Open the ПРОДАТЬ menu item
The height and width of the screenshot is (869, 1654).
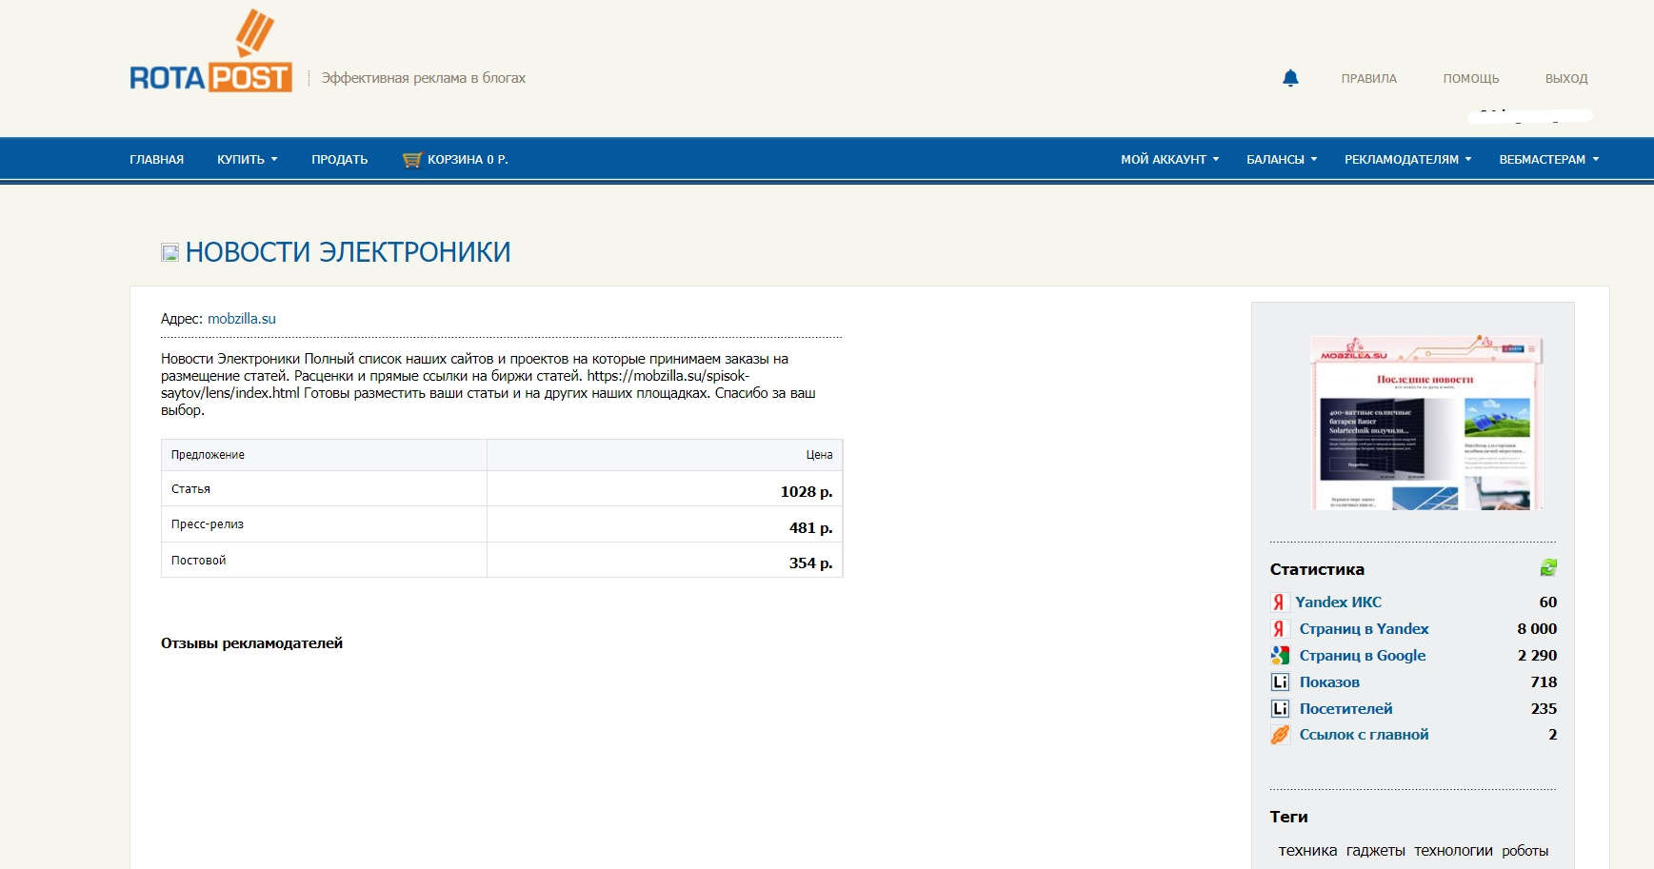[x=339, y=160]
